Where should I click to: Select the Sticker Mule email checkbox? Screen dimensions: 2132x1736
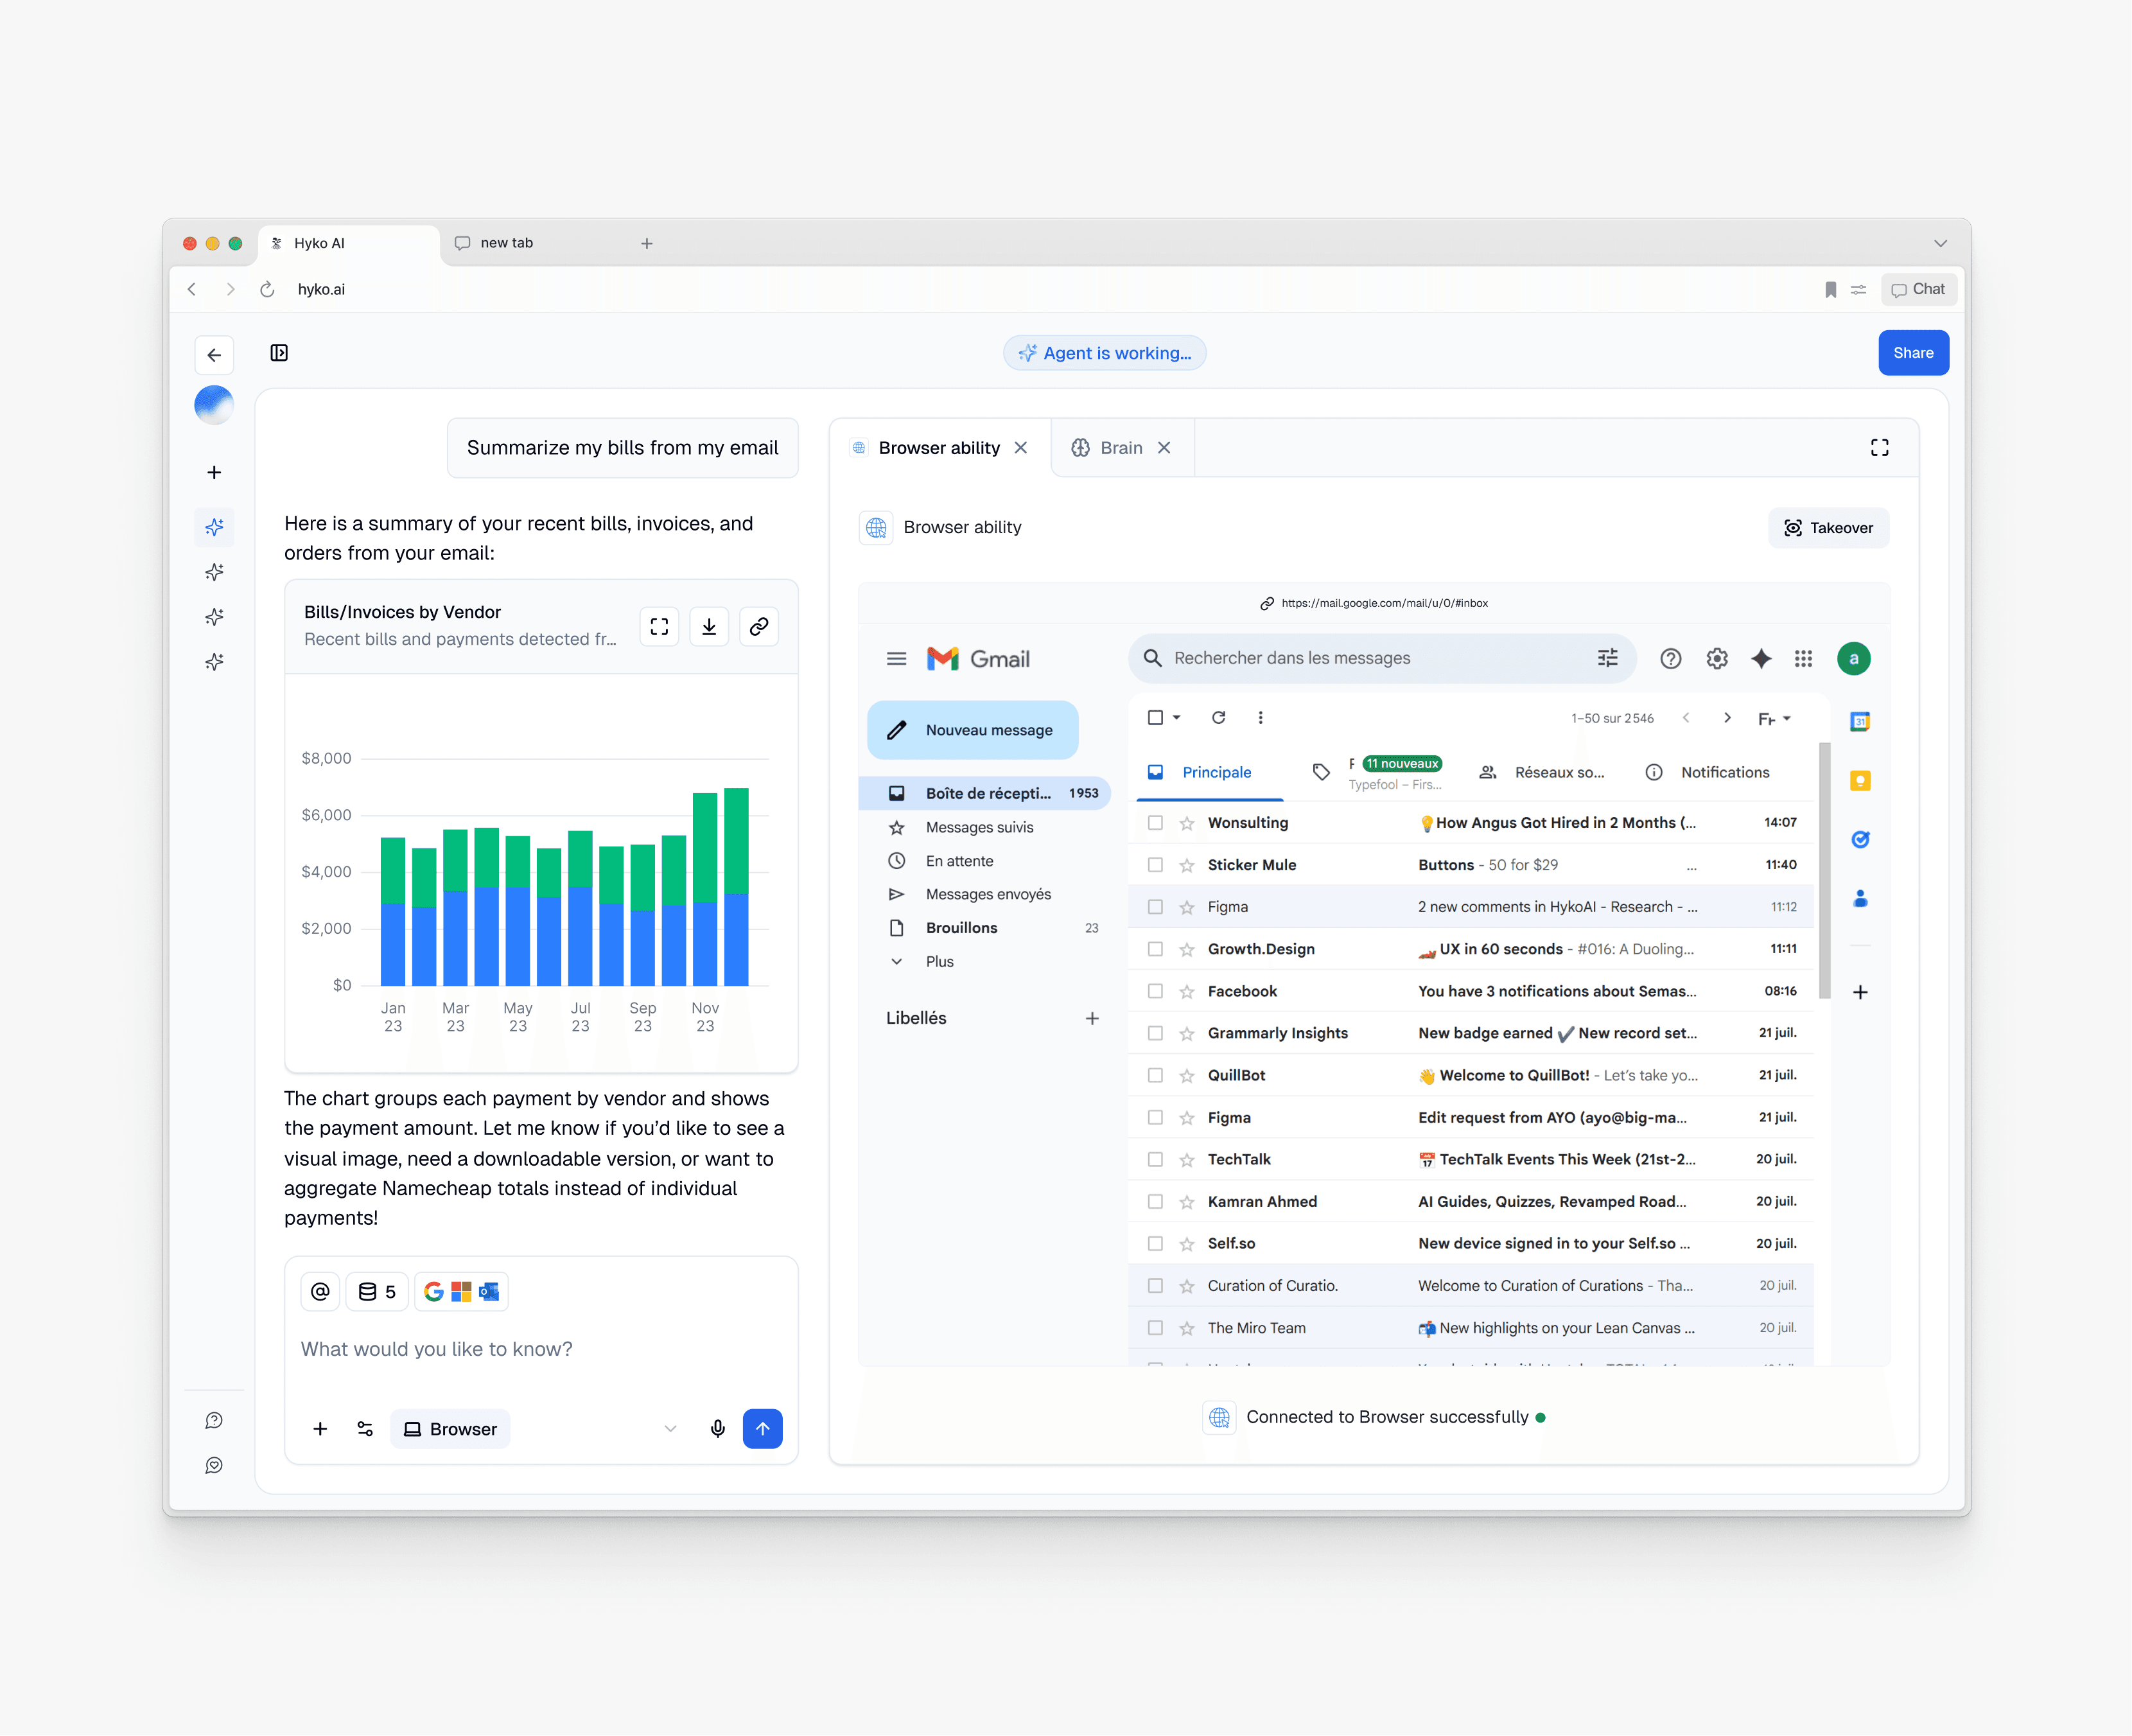(x=1155, y=864)
